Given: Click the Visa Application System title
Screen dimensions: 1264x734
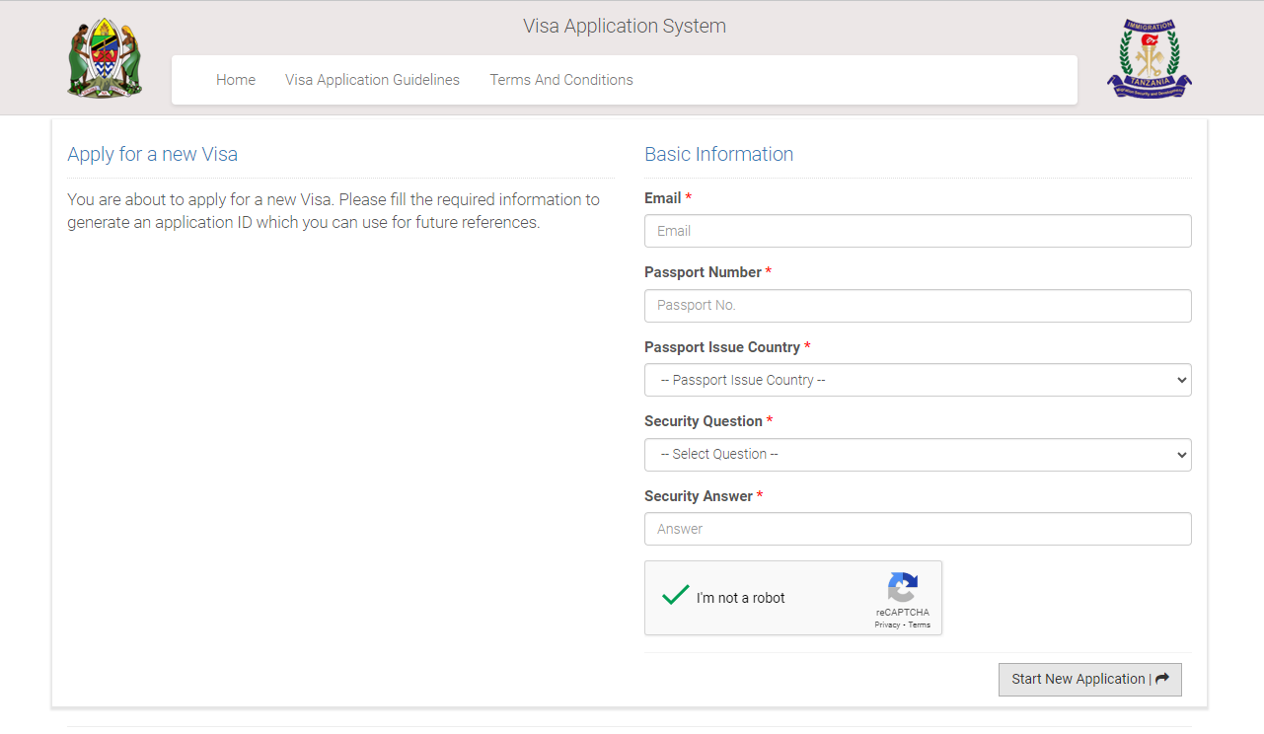Looking at the screenshot, I should 625,27.
